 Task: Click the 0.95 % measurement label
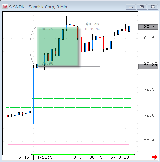pyautogui.click(x=92, y=29)
